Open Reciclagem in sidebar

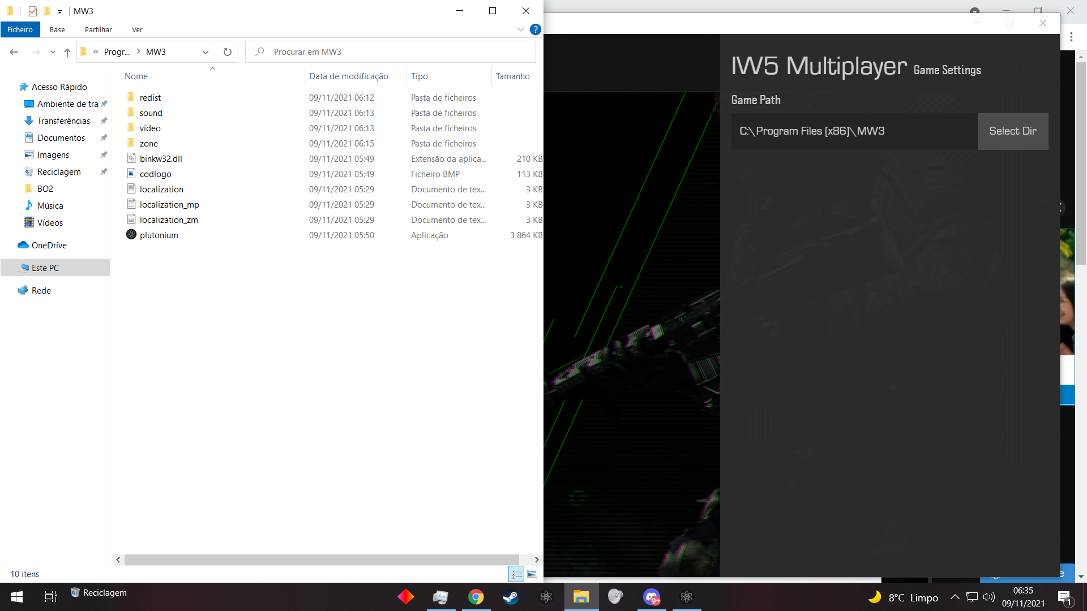(x=59, y=171)
